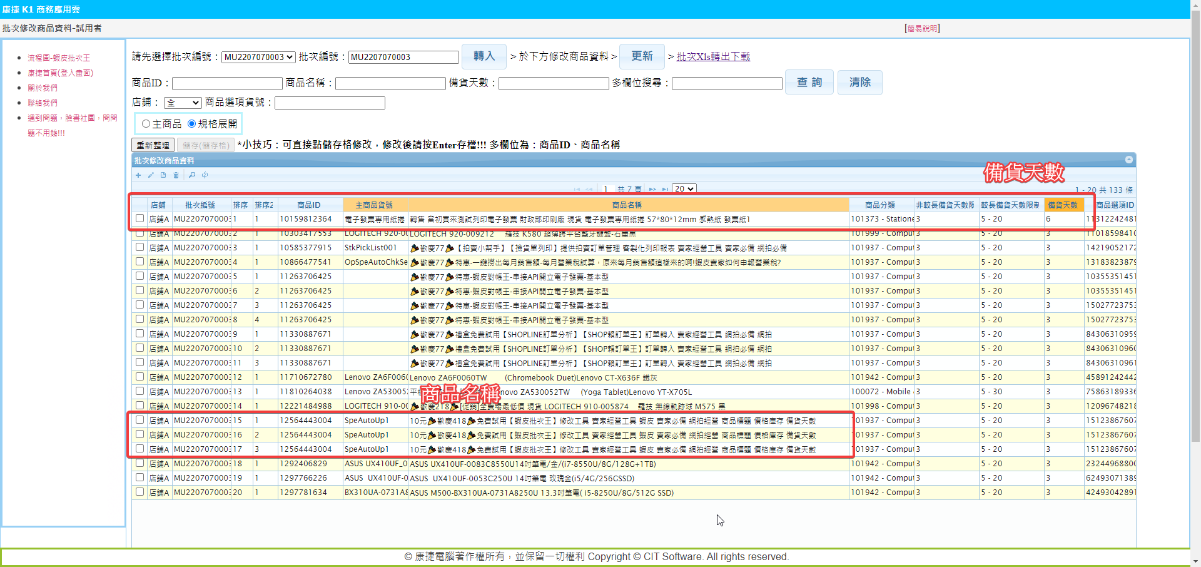The width and height of the screenshot is (1201, 567).
Task: Open the batch number MU2207070003 dropdown
Action: coord(258,57)
